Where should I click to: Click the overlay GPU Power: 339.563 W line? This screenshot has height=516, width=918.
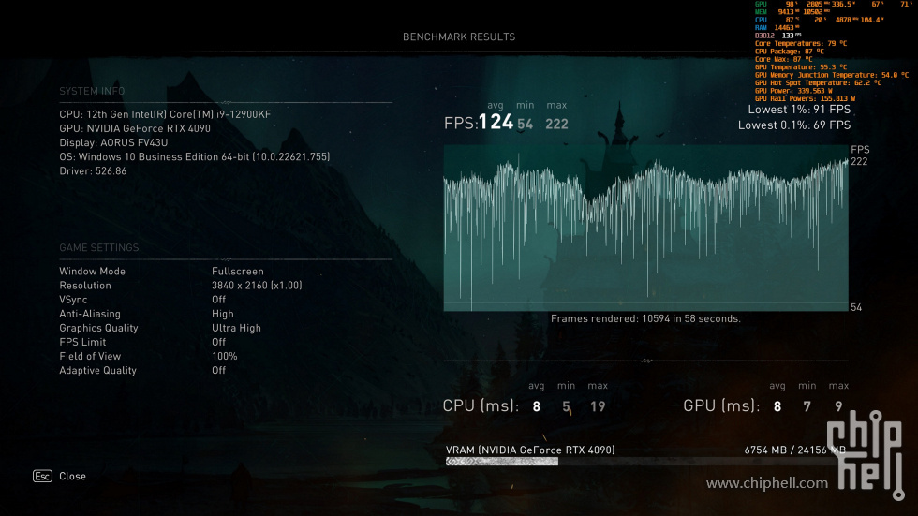tap(793, 91)
